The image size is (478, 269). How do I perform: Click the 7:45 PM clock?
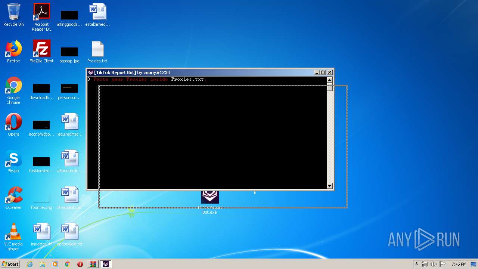459,264
